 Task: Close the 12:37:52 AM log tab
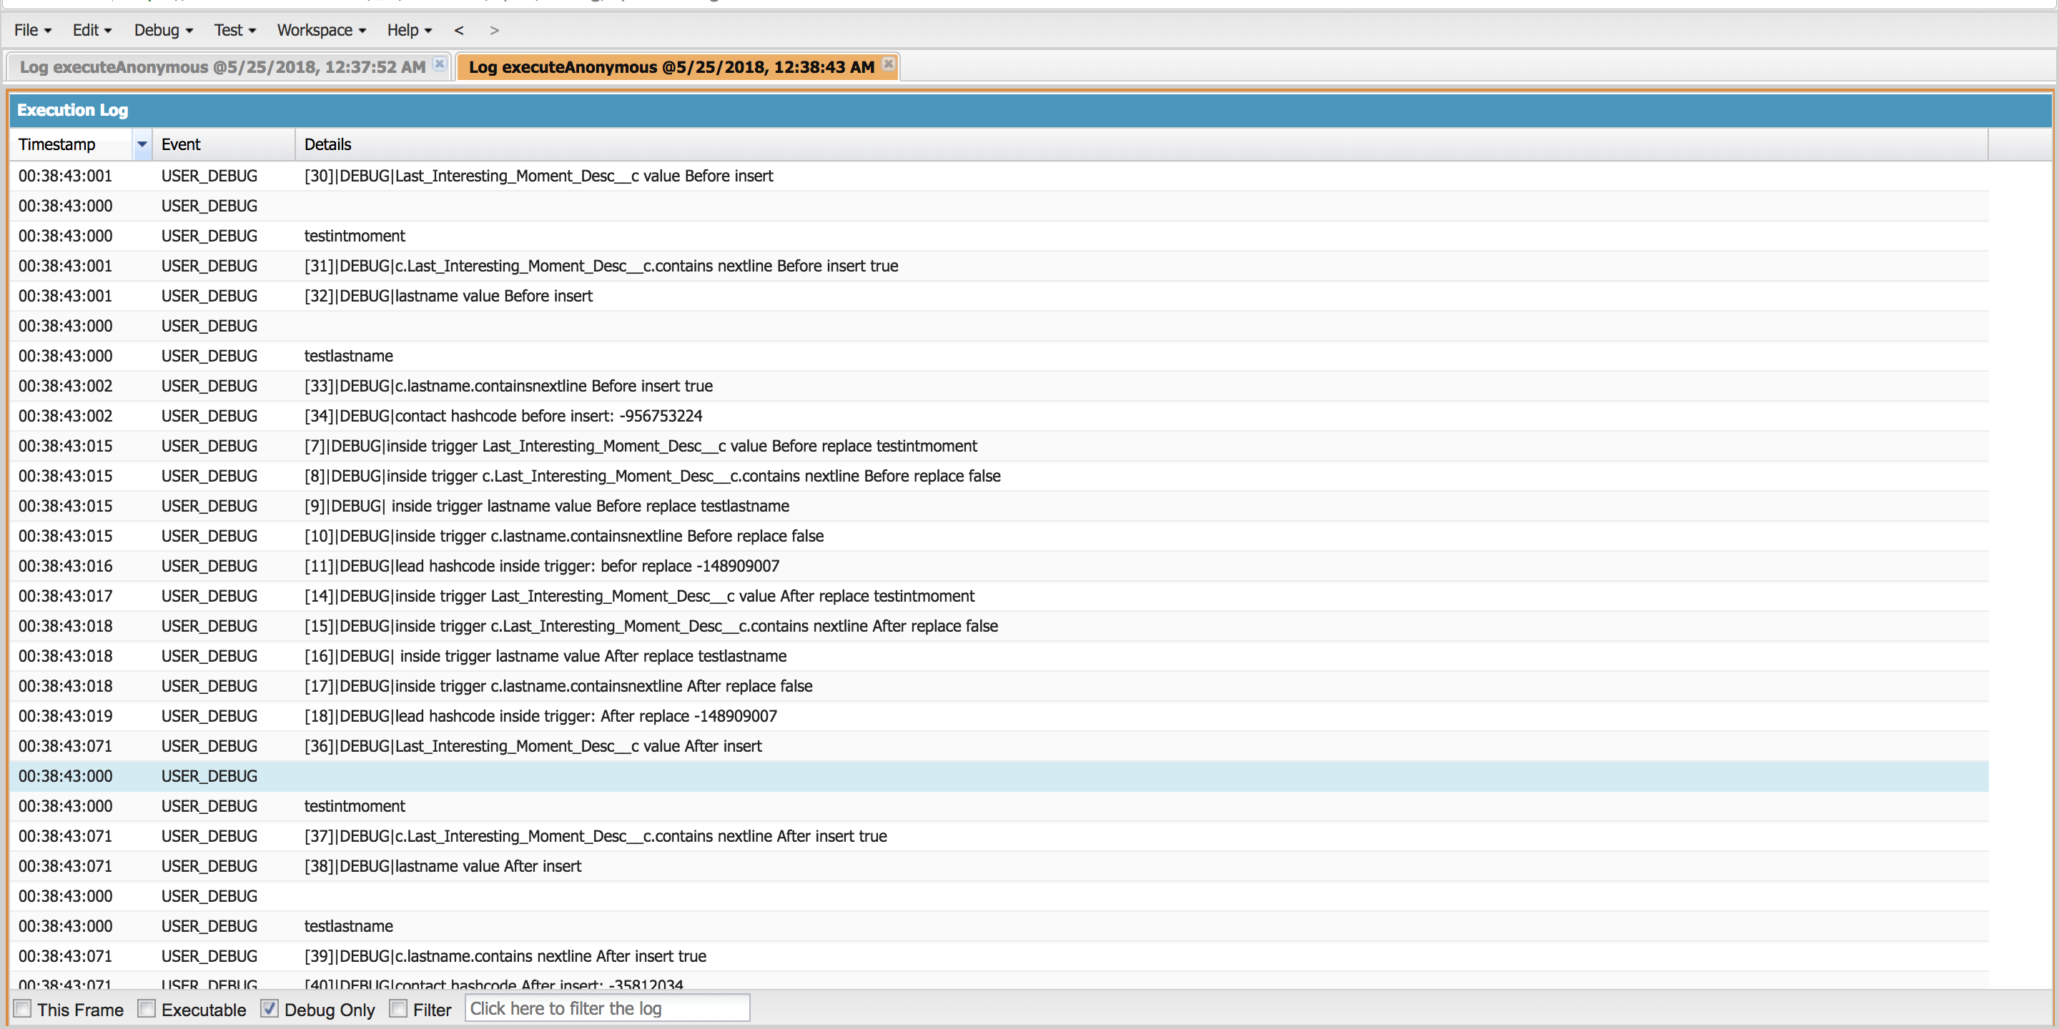[439, 64]
